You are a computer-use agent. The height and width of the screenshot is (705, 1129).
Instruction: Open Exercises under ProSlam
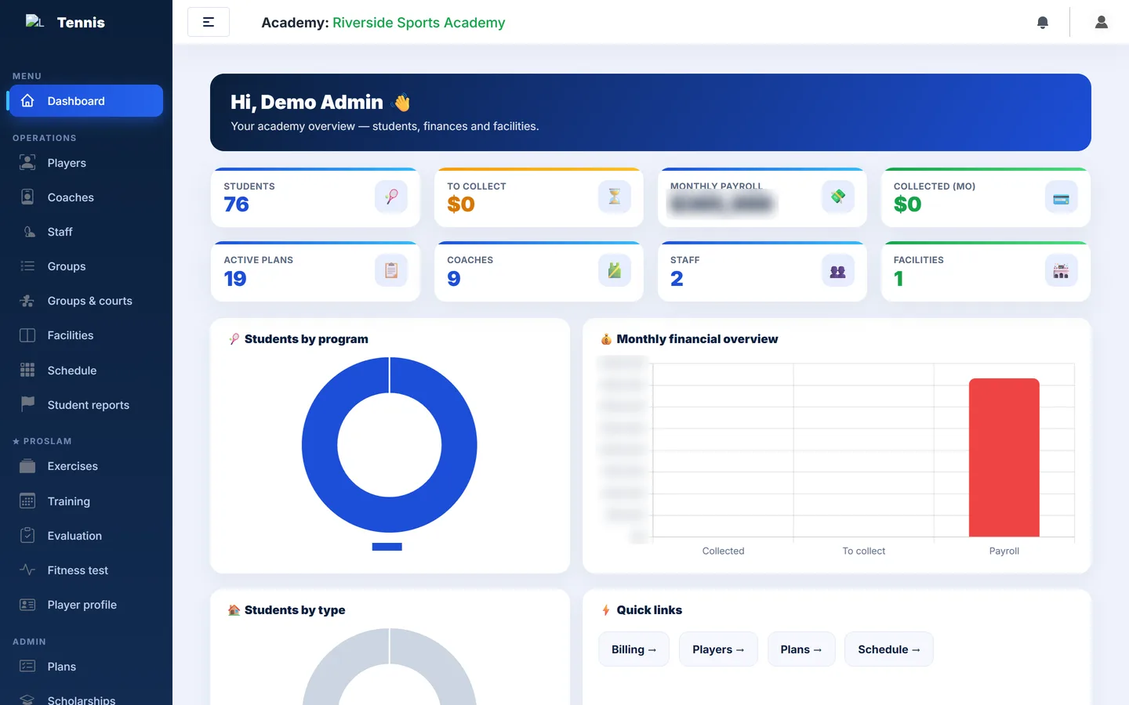85,466
